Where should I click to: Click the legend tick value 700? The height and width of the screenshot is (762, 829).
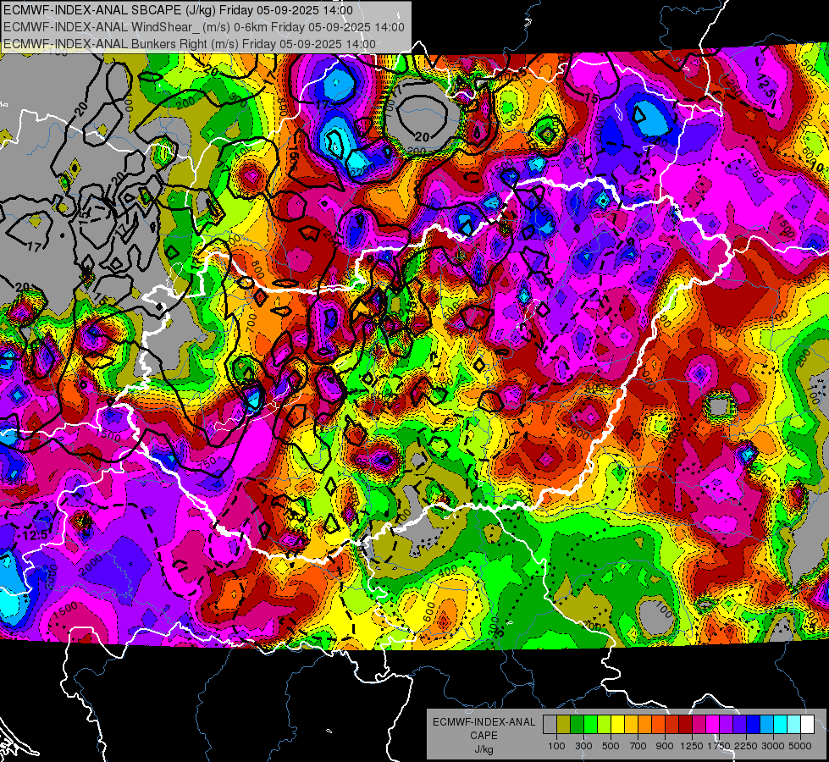point(638,746)
